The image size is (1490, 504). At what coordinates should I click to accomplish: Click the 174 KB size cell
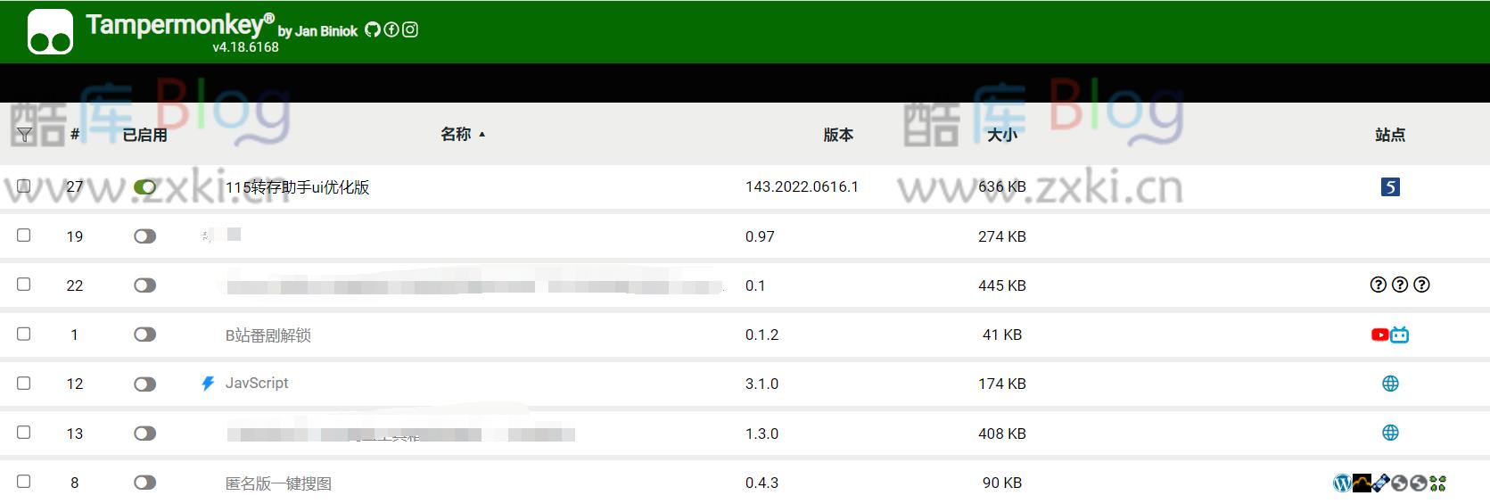1002,384
